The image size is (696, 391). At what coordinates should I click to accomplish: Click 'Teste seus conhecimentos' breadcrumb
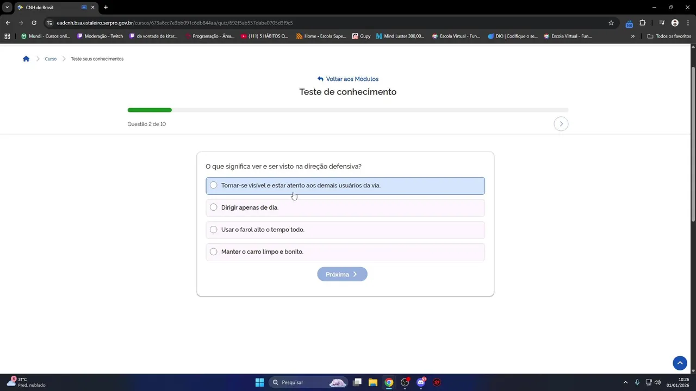pos(97,59)
